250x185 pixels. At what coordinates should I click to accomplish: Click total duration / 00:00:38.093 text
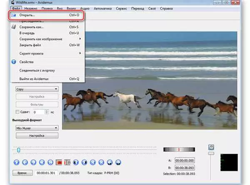click(x=69, y=173)
